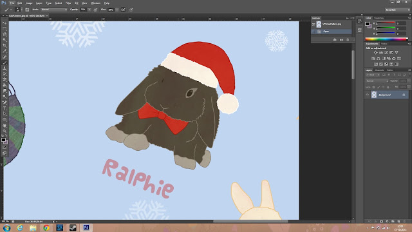Screen dimensions: 412x232
Task: Select the Pen tool
Action: (x=5, y=102)
